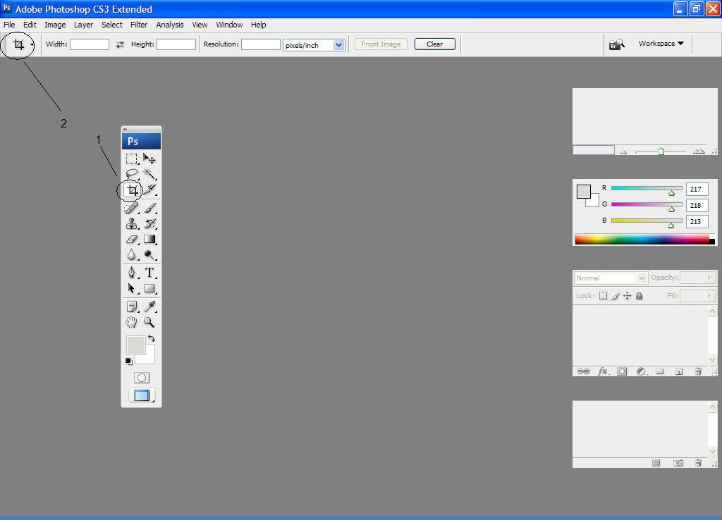722x520 pixels.
Task: Toggle Quick Mask mode button
Action: tap(142, 378)
